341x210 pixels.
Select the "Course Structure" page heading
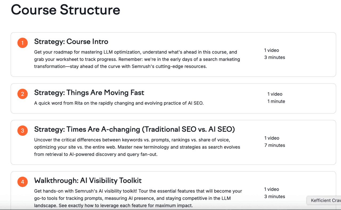(65, 10)
